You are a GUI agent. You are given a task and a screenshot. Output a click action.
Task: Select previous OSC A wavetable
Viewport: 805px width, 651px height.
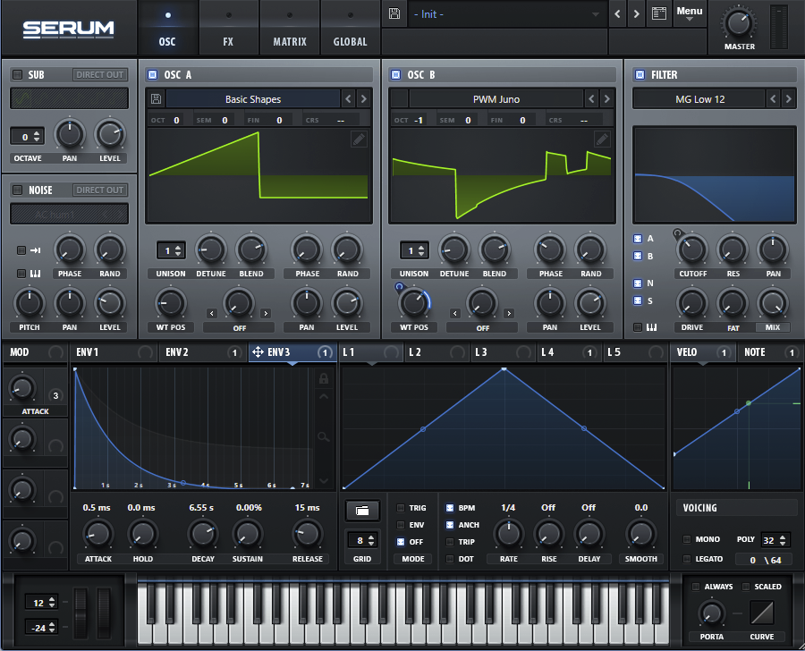349,98
